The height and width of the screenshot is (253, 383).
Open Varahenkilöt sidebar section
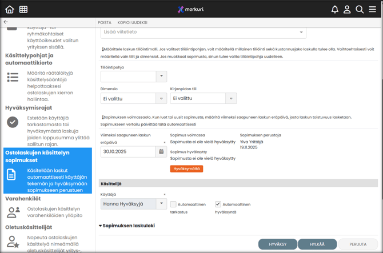tap(23, 199)
